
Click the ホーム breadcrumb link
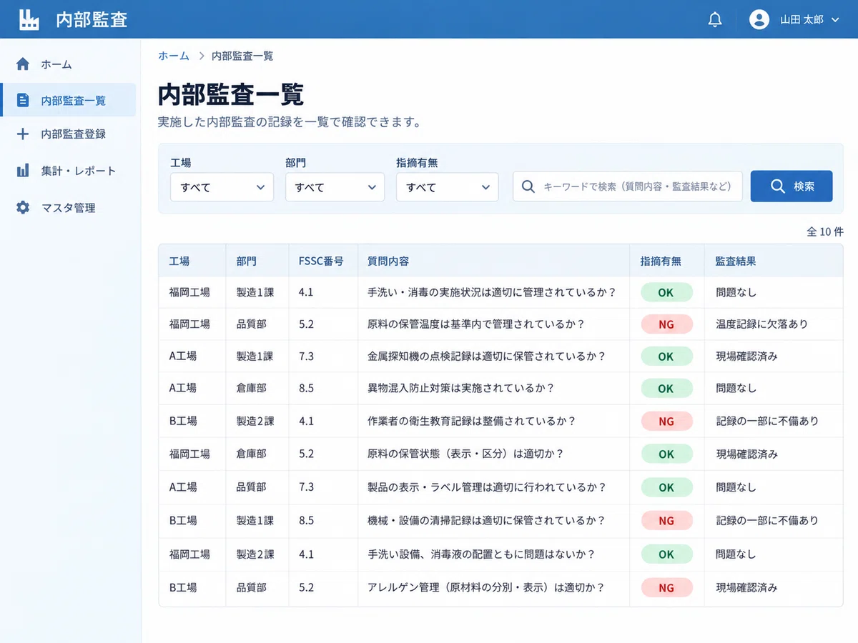[x=174, y=56]
